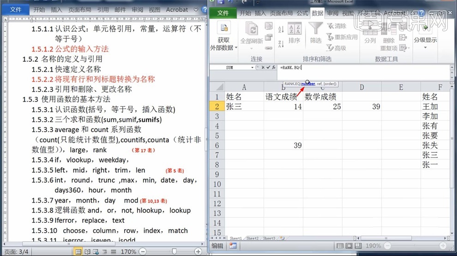Expand the Excel formula bar

(x=452, y=67)
